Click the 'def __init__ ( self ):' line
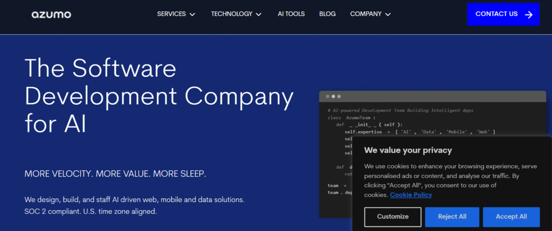 click(369, 125)
